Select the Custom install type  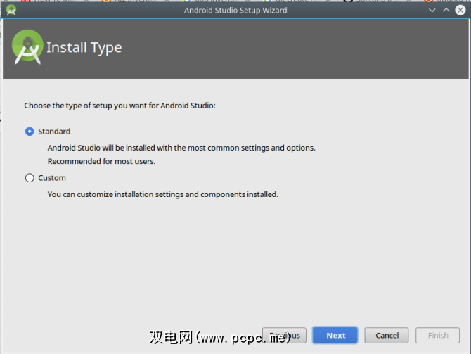pyautogui.click(x=30, y=178)
